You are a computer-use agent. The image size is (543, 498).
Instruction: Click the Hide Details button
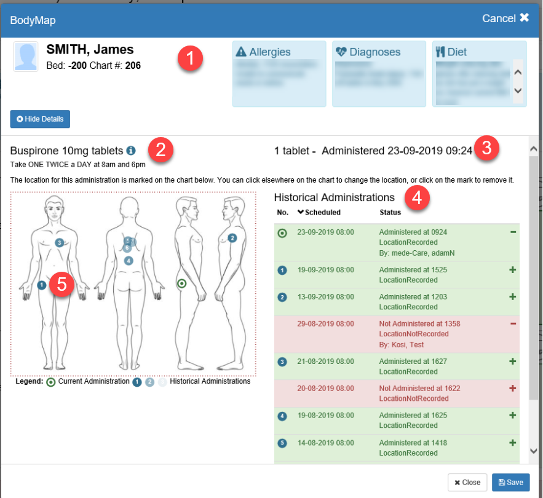pyautogui.click(x=40, y=119)
